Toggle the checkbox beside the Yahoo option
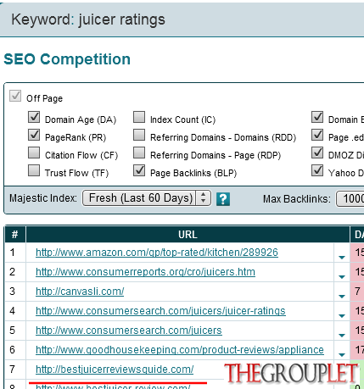364x389 pixels. point(317,170)
